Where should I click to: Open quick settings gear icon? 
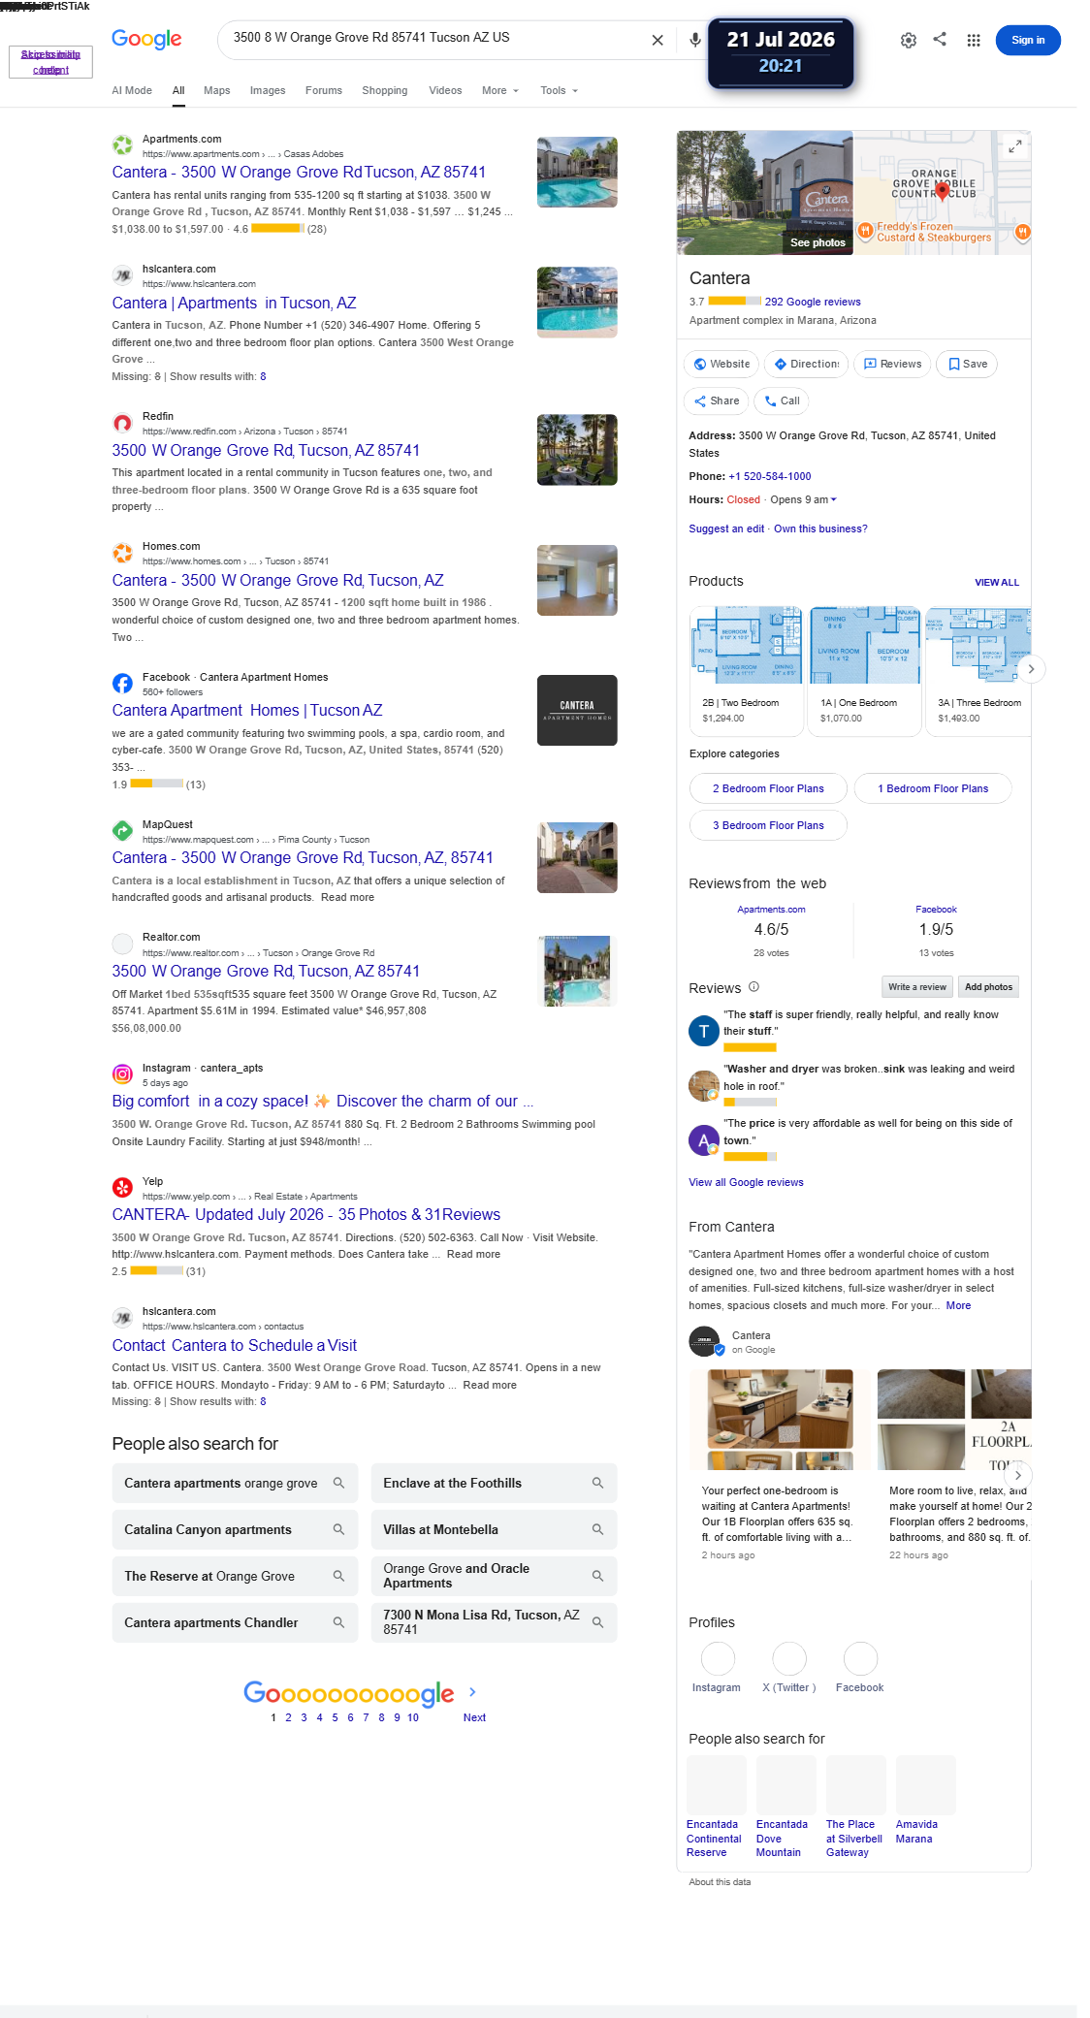coord(909,41)
